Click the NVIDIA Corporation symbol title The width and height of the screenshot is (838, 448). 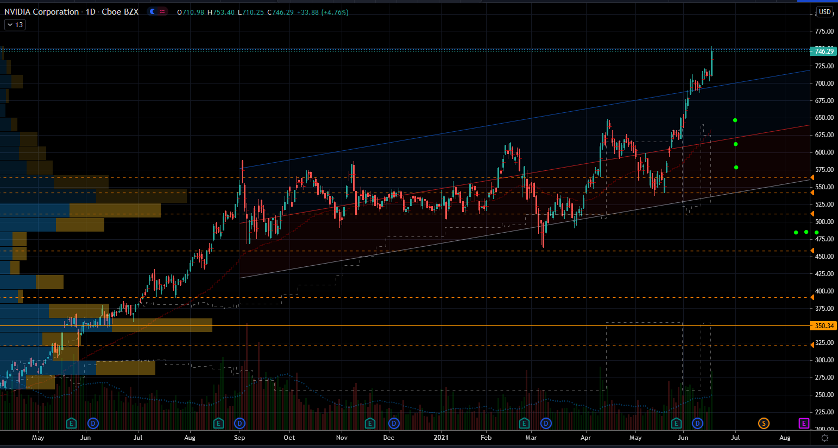(41, 12)
